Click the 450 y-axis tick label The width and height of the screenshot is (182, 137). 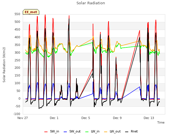(x=17, y=30)
